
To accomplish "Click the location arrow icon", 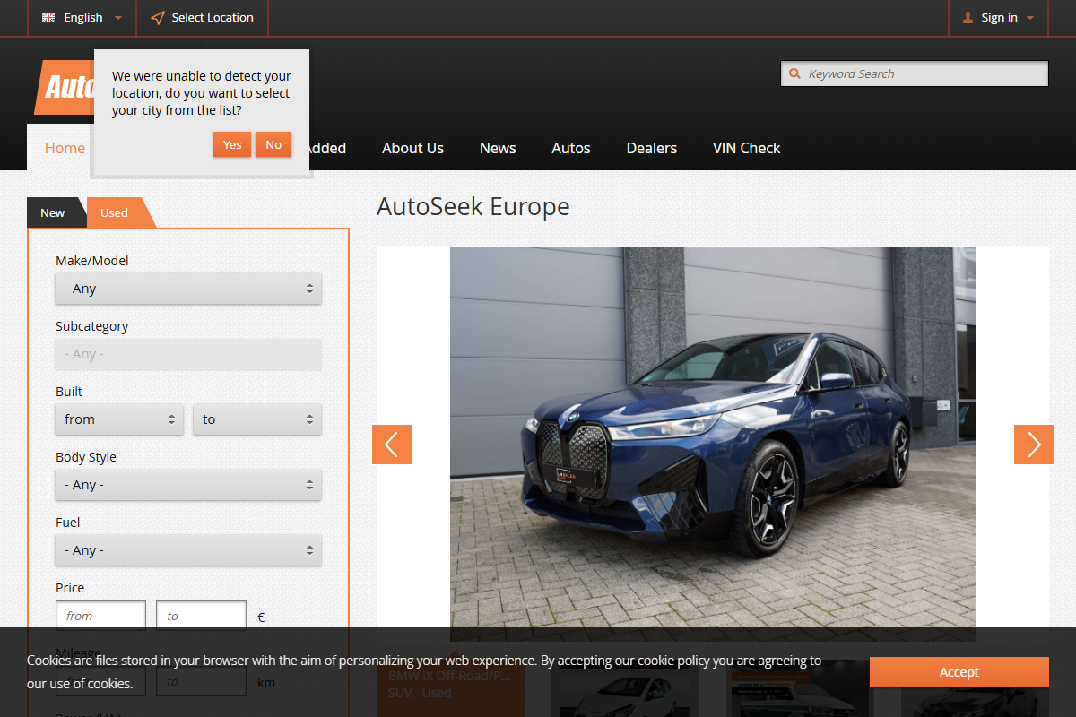I will coord(158,18).
